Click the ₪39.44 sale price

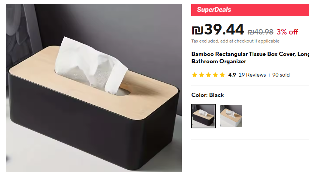pyautogui.click(x=218, y=29)
